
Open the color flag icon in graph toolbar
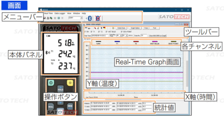104,28
